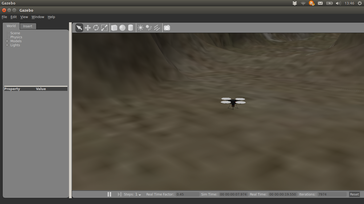The height and width of the screenshot is (204, 364).
Task: Select the Models tree item label
Action: 16,41
